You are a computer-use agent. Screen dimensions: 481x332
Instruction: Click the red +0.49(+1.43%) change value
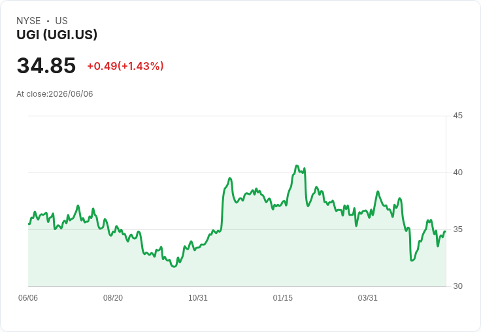point(125,66)
